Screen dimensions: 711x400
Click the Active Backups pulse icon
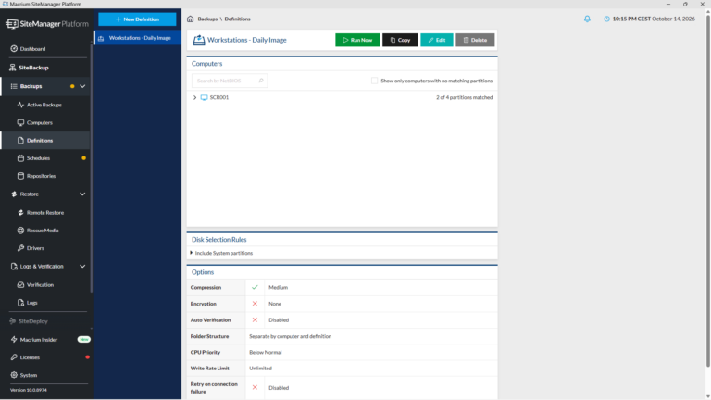pos(20,105)
